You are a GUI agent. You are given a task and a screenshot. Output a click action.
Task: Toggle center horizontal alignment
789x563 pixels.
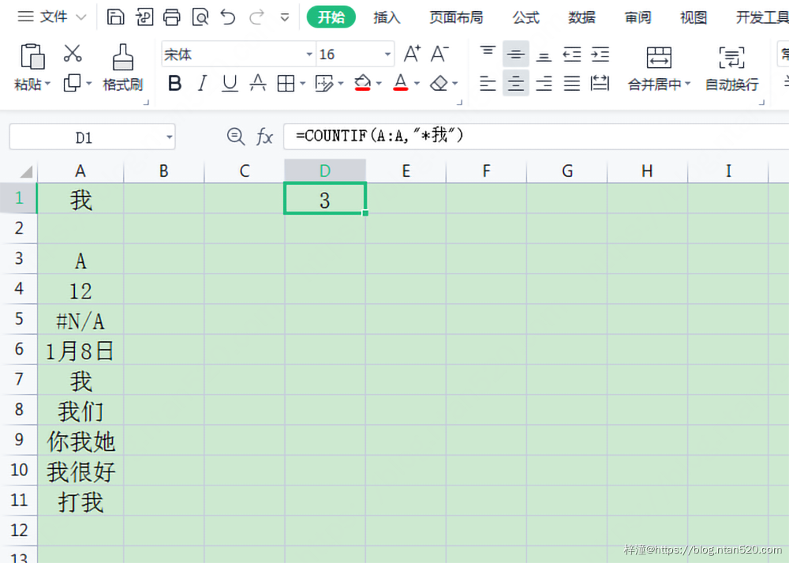pyautogui.click(x=515, y=83)
